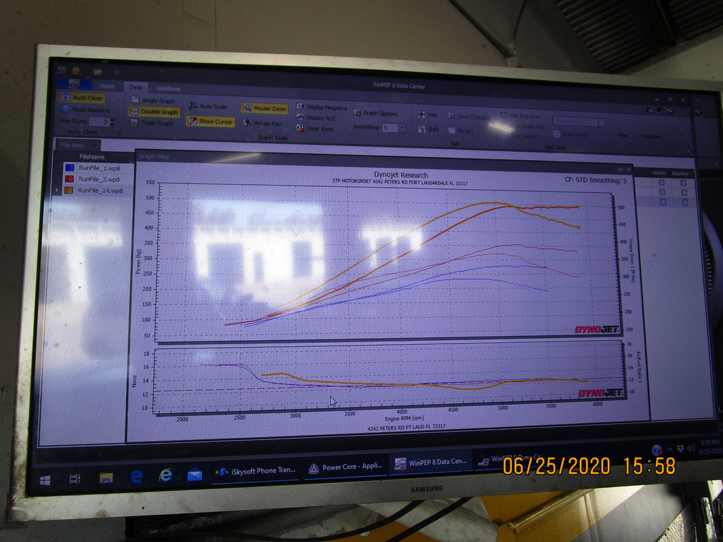Activate the Mouse Zoom tool

[x=265, y=108]
